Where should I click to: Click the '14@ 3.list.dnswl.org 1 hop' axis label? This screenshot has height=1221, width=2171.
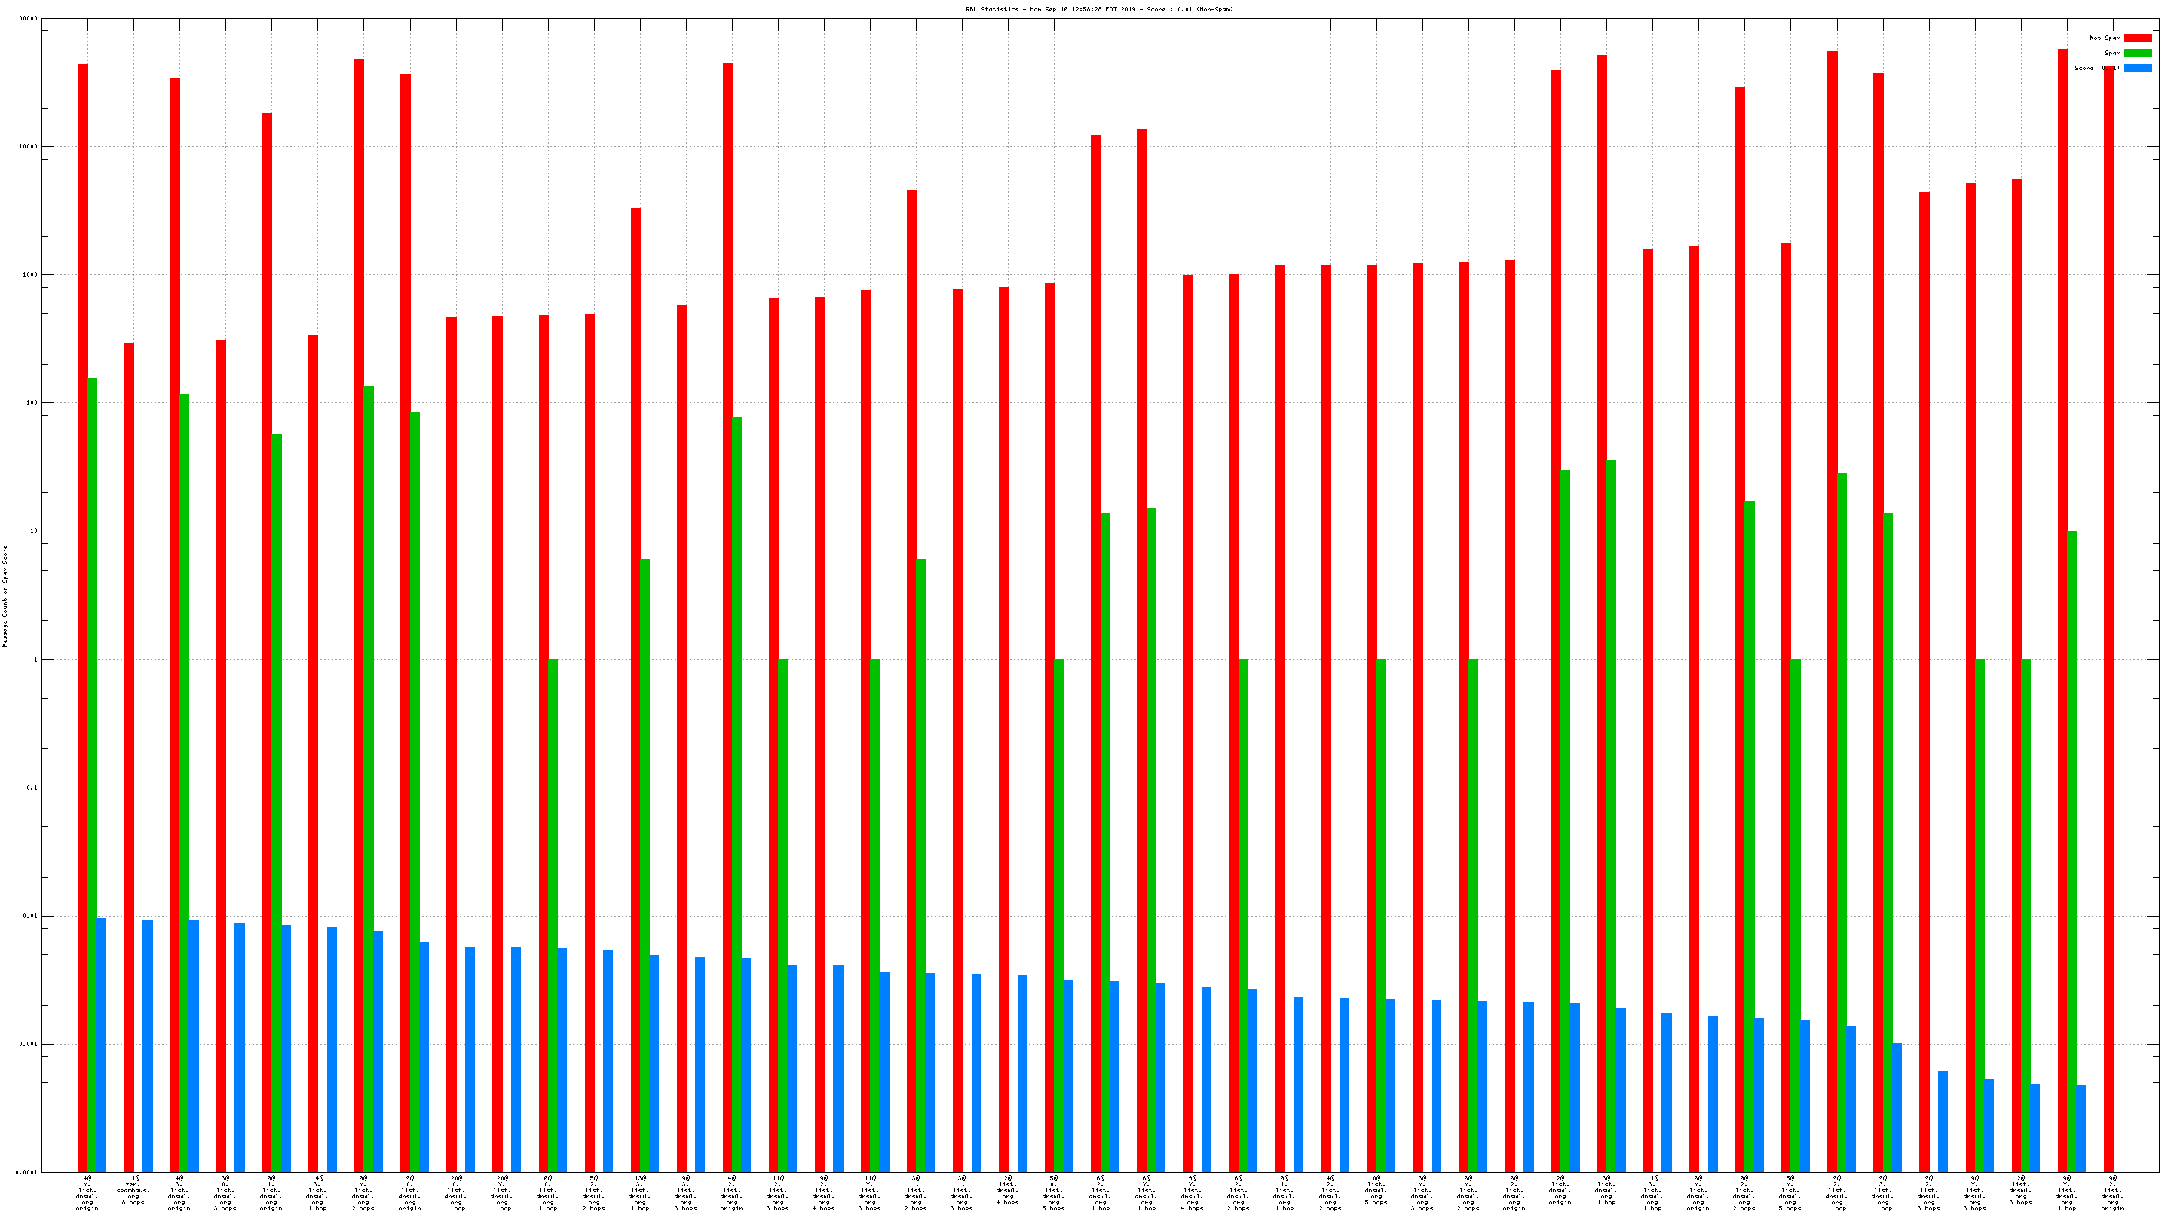coord(317,1193)
